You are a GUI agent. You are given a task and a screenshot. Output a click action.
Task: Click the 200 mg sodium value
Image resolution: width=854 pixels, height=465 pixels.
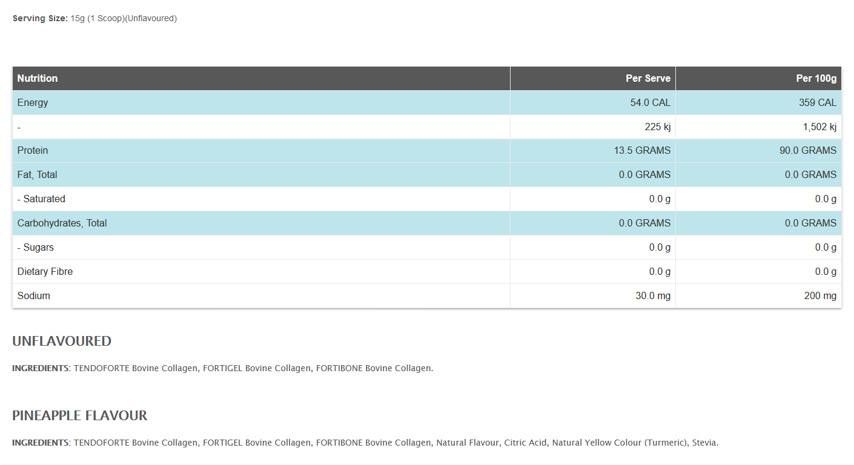point(819,295)
